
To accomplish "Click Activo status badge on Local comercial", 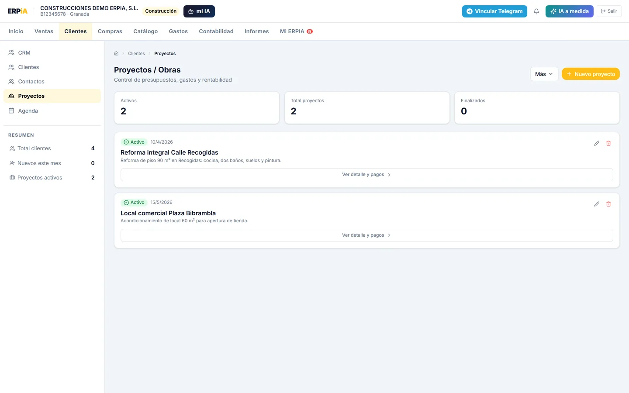I will tap(134, 203).
